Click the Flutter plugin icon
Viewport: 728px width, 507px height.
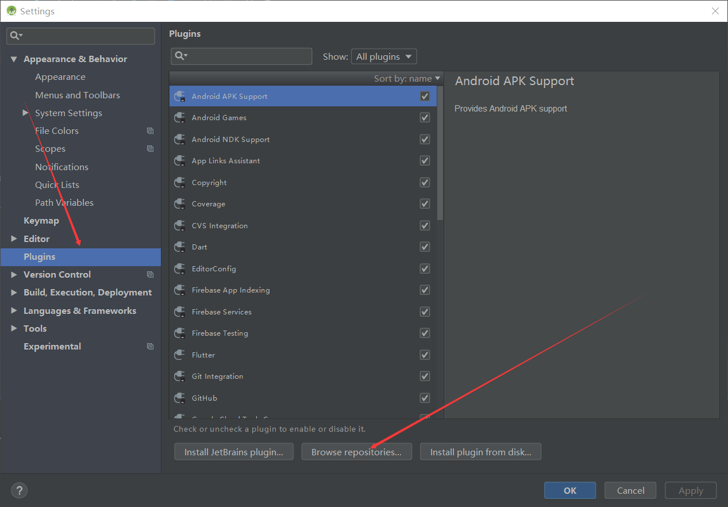coord(179,355)
